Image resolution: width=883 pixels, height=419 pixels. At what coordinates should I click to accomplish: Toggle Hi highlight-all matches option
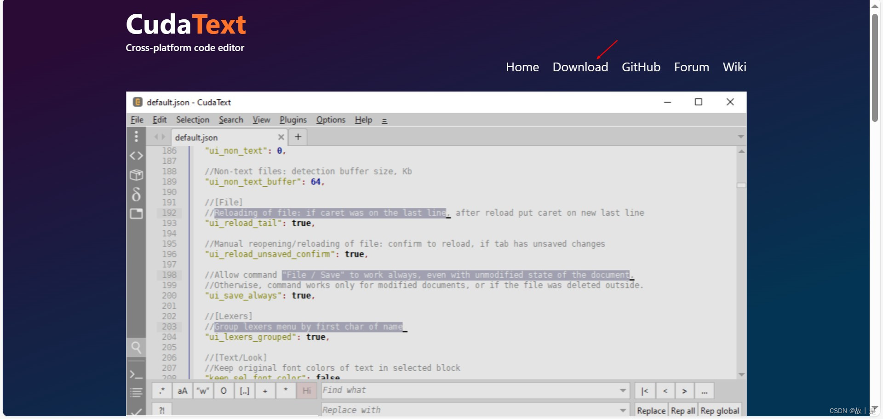(306, 391)
